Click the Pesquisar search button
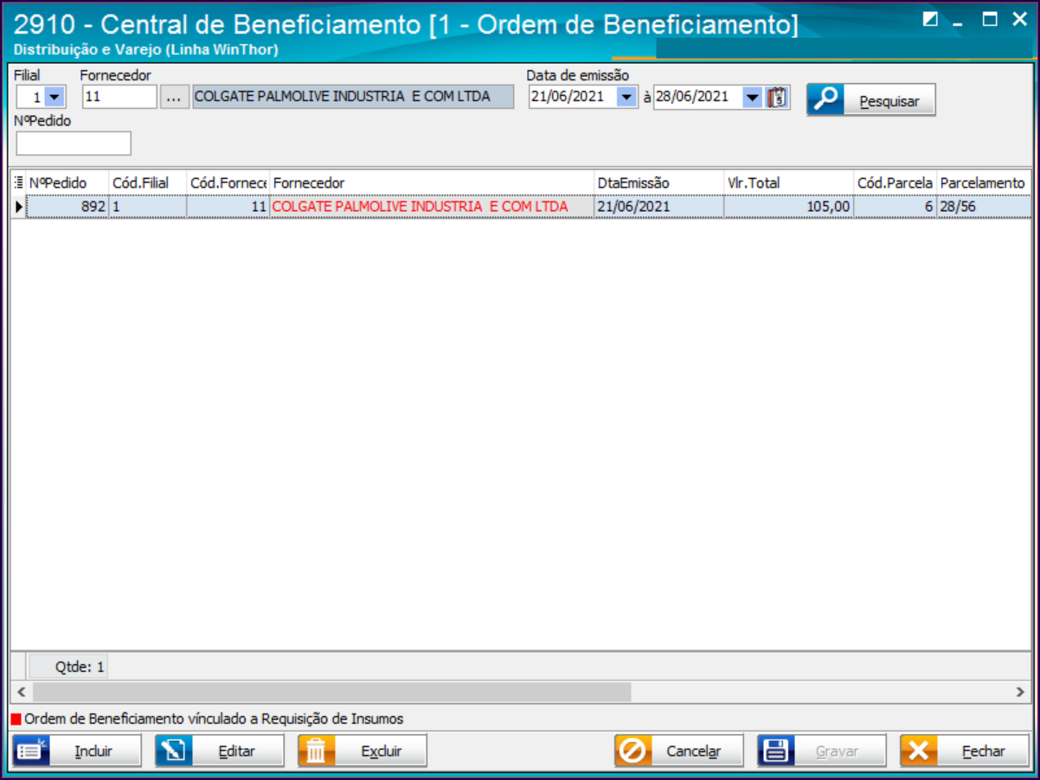 (x=871, y=100)
